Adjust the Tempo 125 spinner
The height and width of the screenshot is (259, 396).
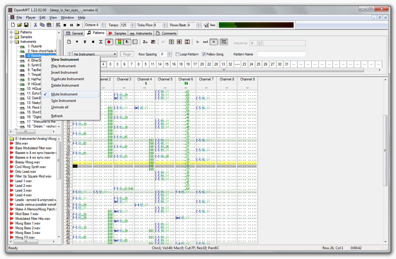pos(132,25)
